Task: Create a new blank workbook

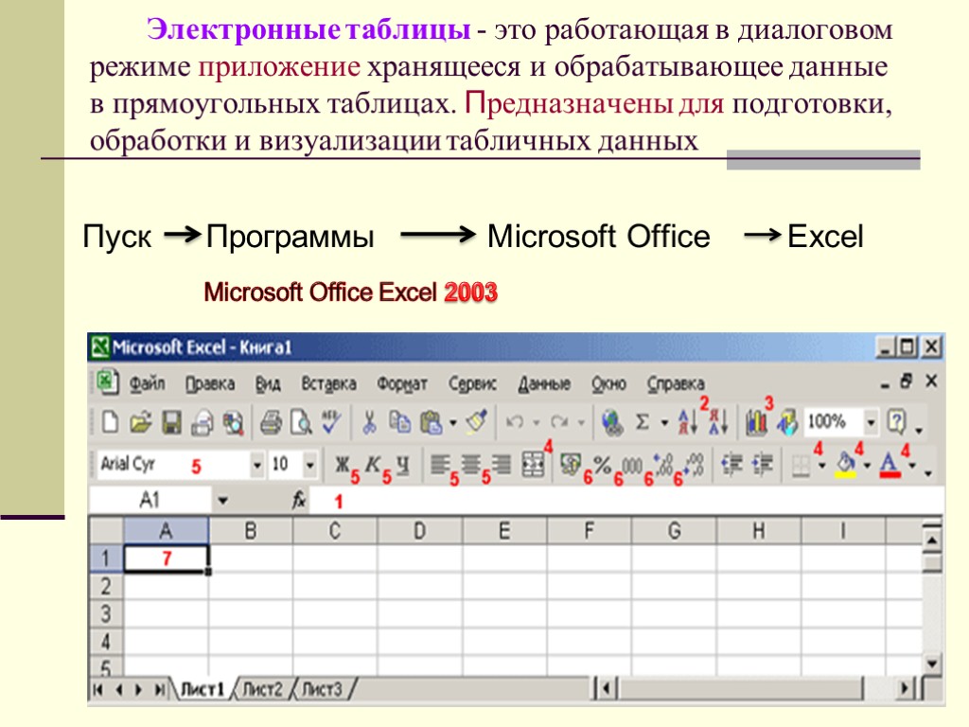Action: pyautogui.click(x=110, y=423)
